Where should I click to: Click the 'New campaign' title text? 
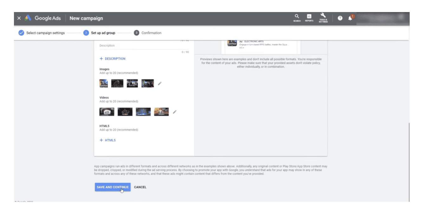pyautogui.click(x=86, y=18)
